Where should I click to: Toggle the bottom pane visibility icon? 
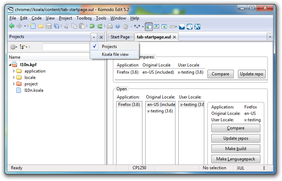click(x=157, y=27)
